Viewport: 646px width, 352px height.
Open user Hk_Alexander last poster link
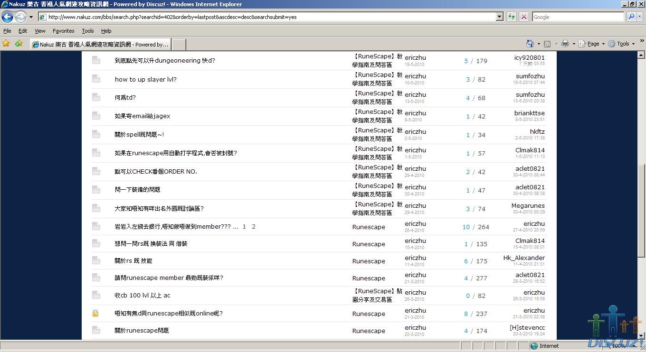[x=524, y=258]
